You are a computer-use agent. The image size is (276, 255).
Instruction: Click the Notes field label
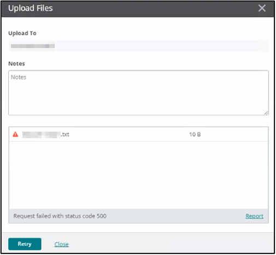[16, 63]
